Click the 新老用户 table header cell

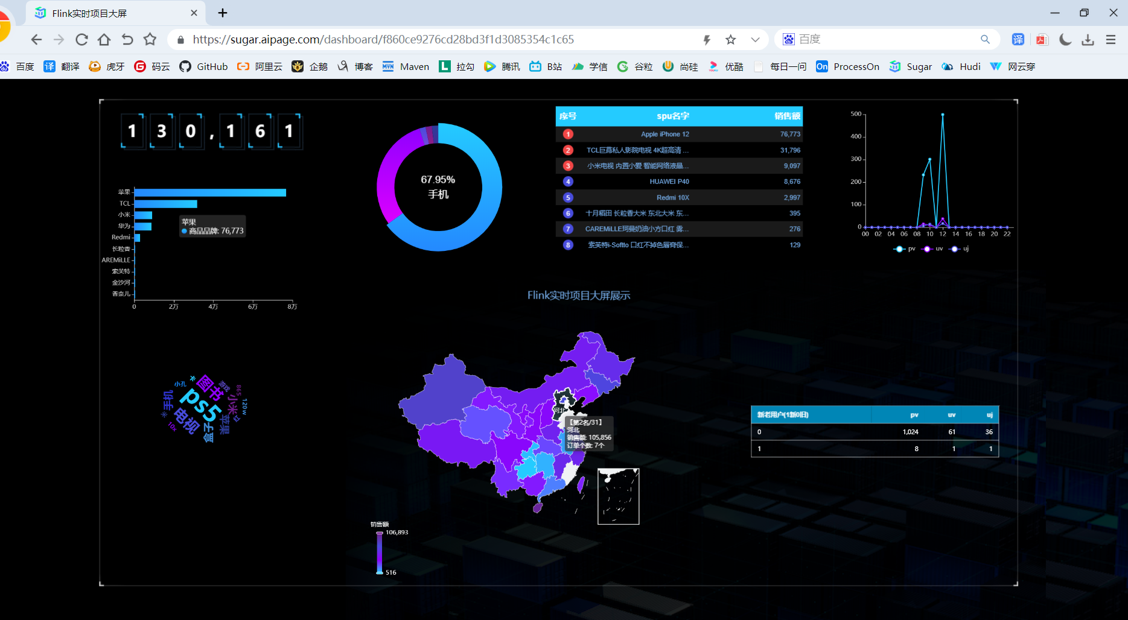click(811, 415)
